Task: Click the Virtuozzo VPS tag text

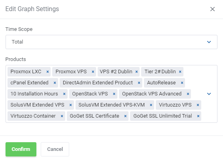Action: (175, 105)
